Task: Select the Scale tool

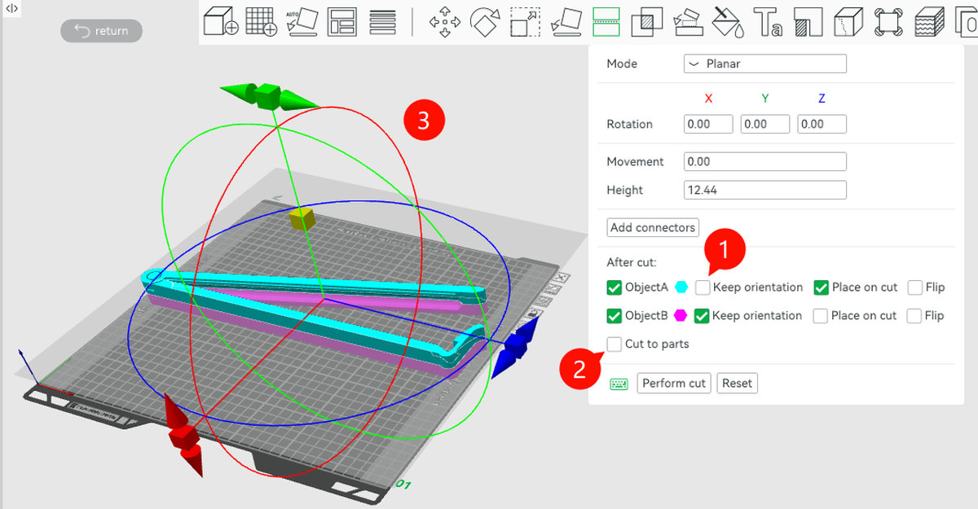Action: coord(526,21)
